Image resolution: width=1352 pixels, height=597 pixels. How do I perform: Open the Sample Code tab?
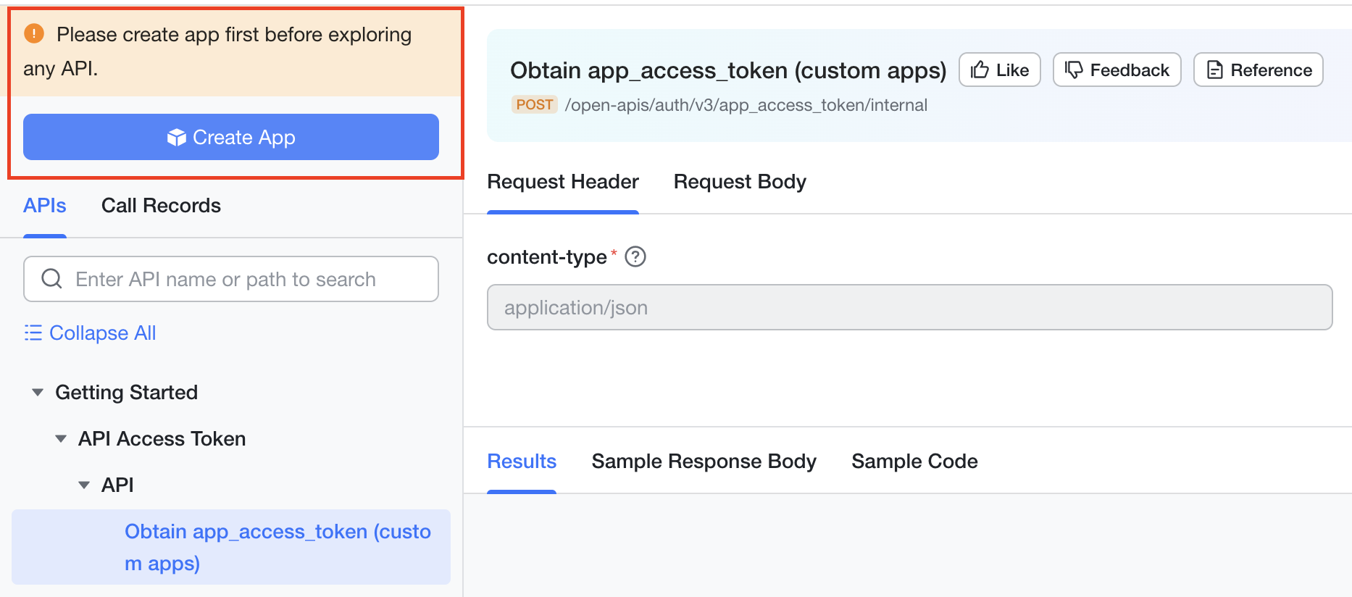pos(914,462)
